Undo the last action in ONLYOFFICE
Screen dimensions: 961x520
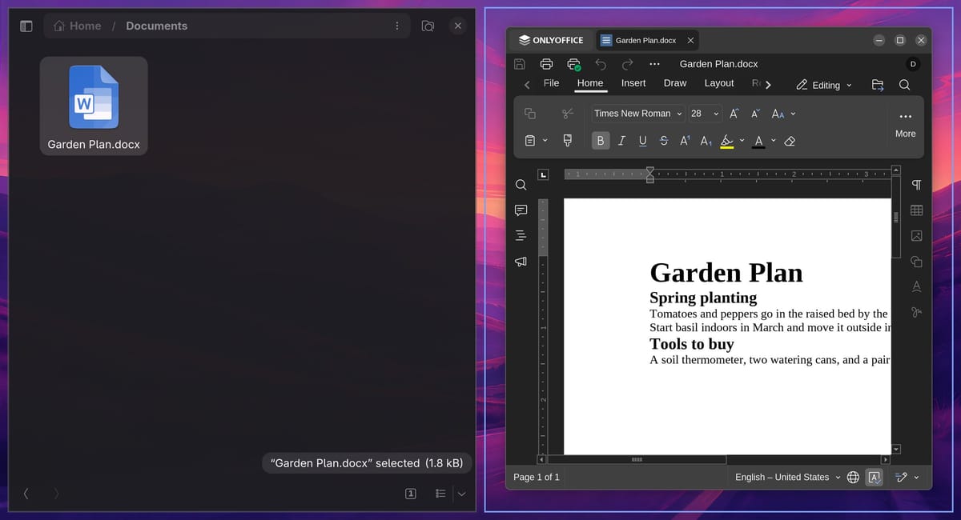(601, 64)
